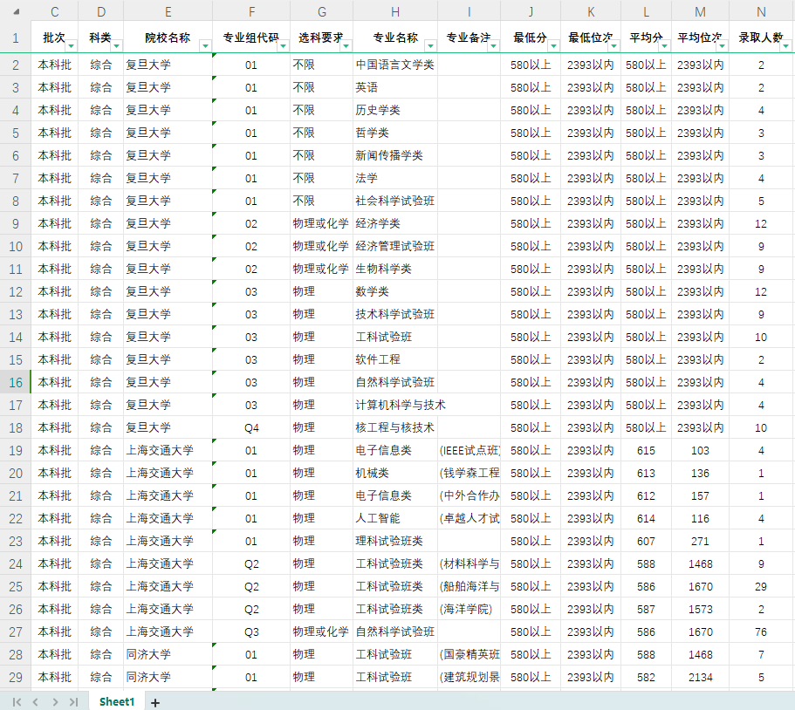
Task: Open filter dropdown for 录取人数 column
Action: pos(786,46)
